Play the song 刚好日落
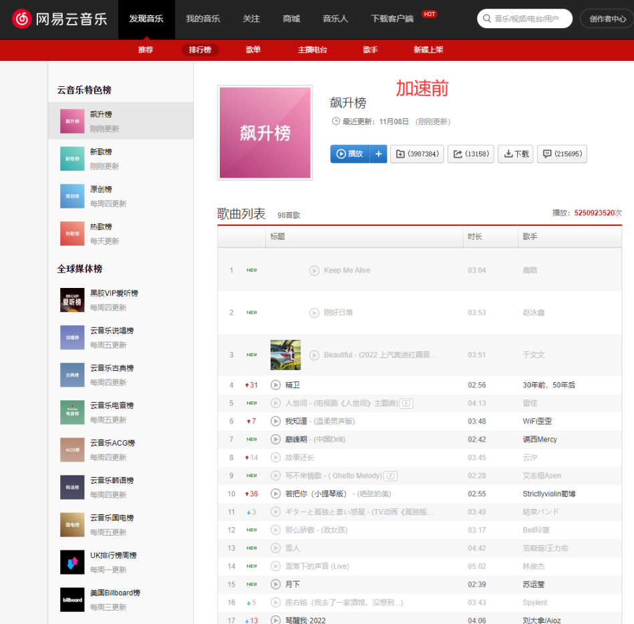The width and height of the screenshot is (634, 624). [314, 313]
